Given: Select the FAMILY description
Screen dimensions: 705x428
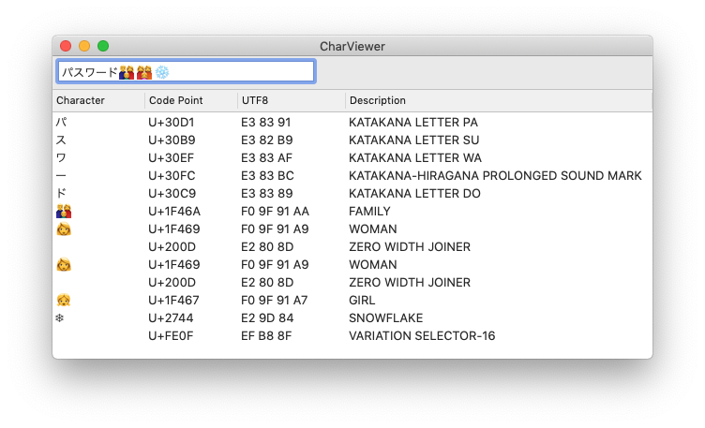Looking at the screenshot, I should pyautogui.click(x=369, y=211).
